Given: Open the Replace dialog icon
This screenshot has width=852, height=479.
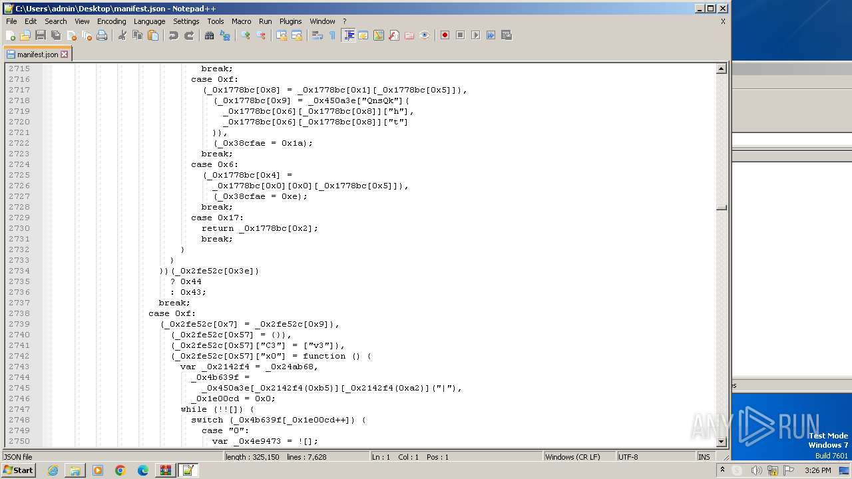Looking at the screenshot, I should click(x=225, y=35).
